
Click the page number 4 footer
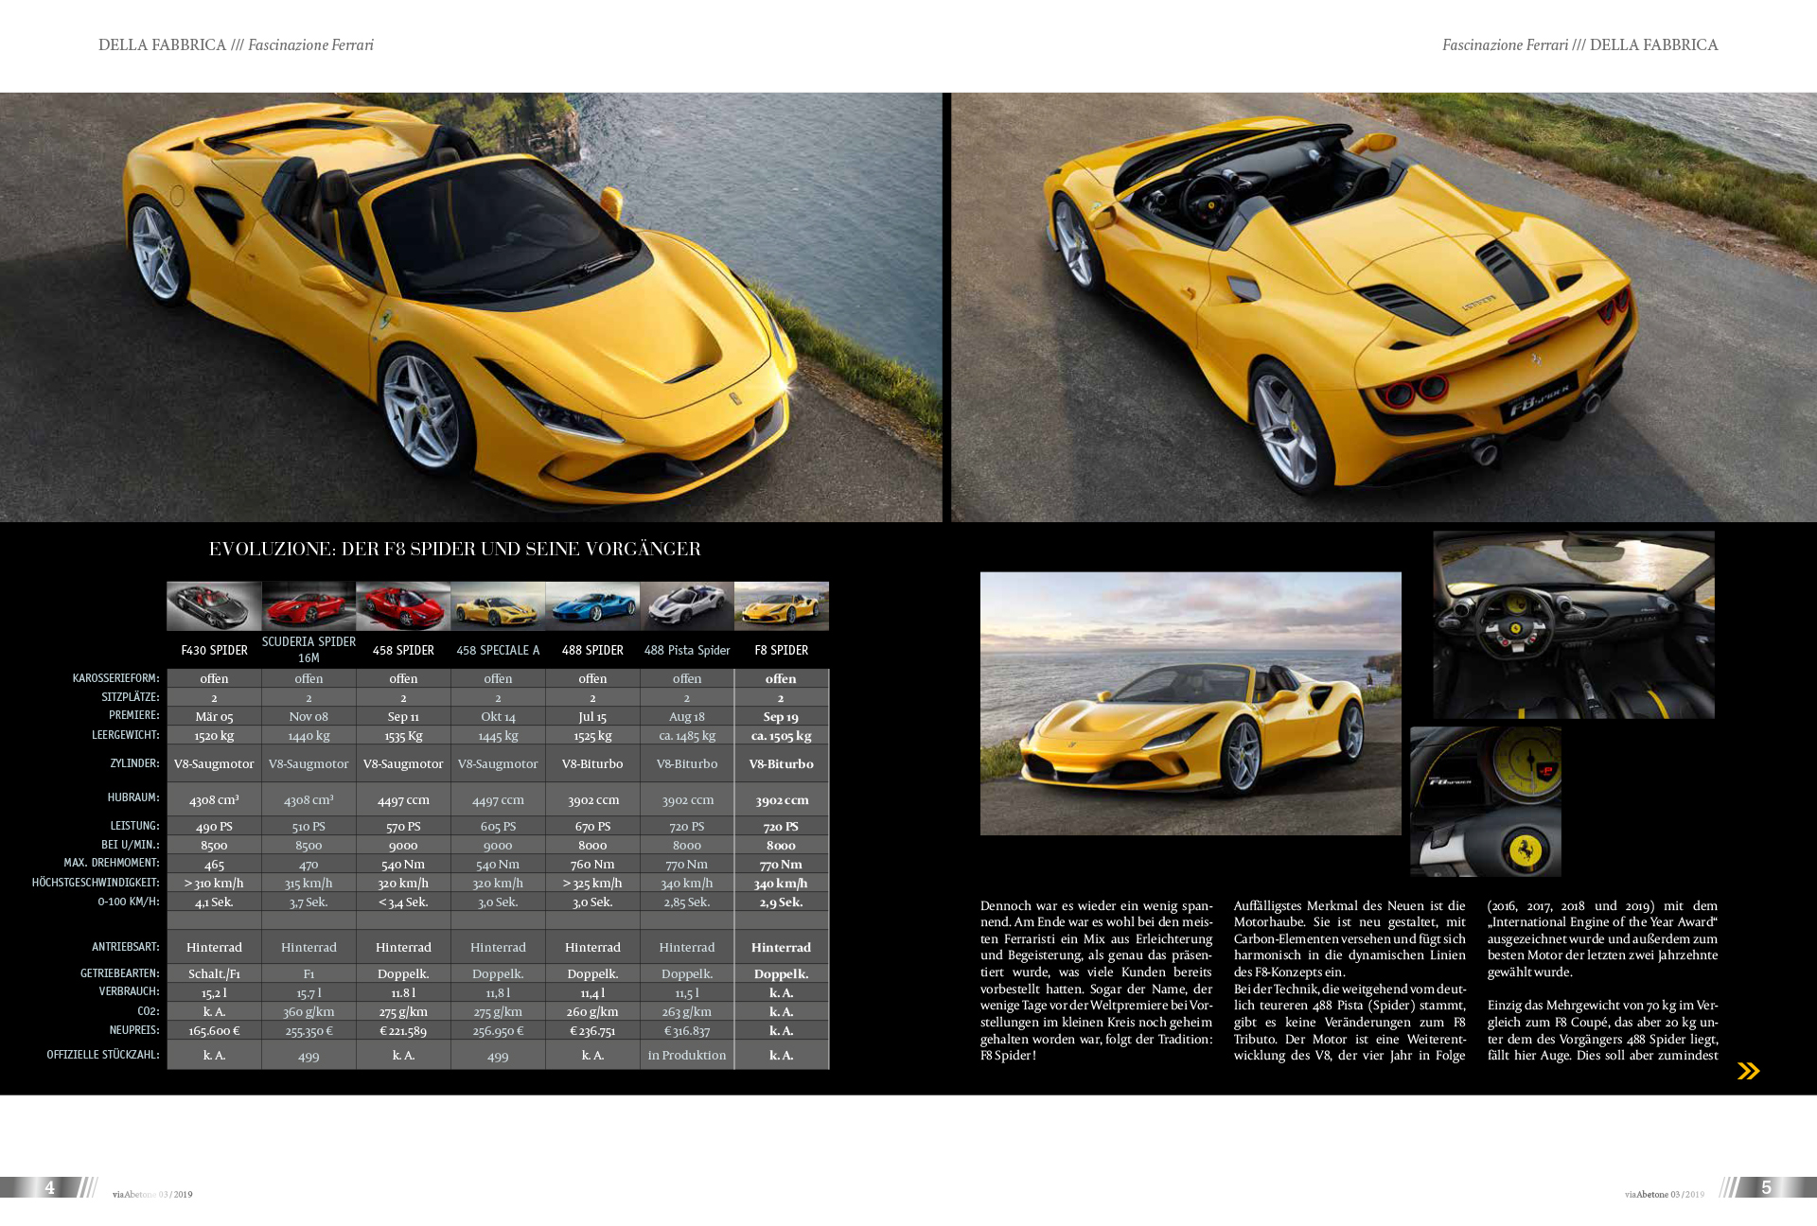(x=50, y=1187)
